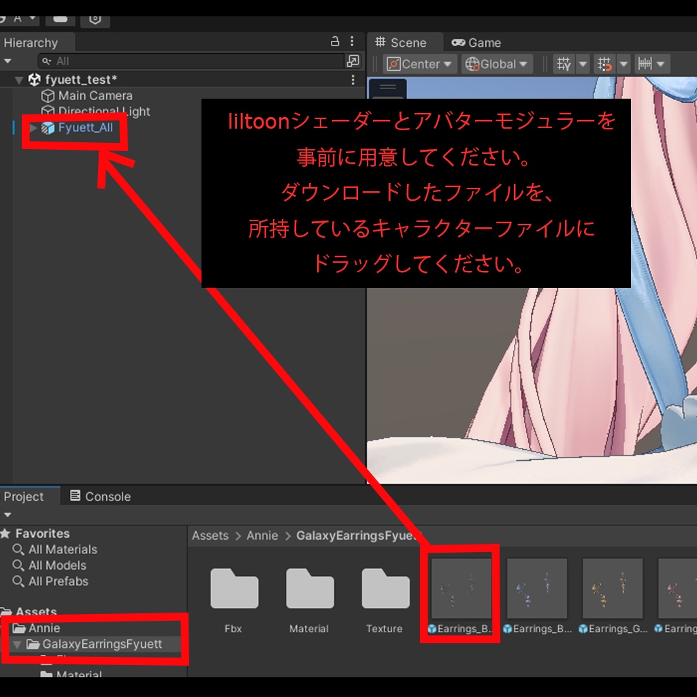Toggle the grid visibility icon
697x697 pixels.
[x=564, y=64]
